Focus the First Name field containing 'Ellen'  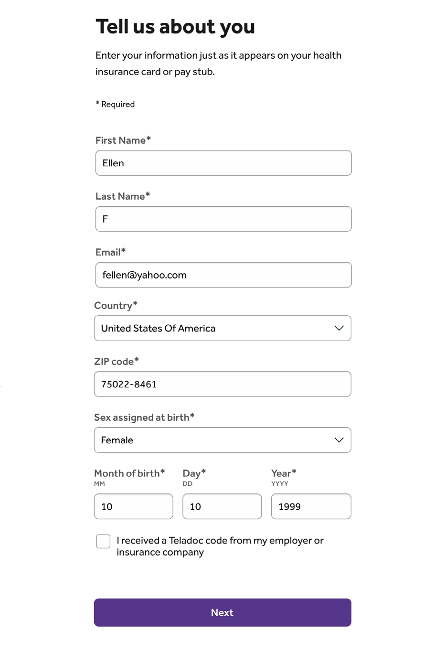click(223, 163)
